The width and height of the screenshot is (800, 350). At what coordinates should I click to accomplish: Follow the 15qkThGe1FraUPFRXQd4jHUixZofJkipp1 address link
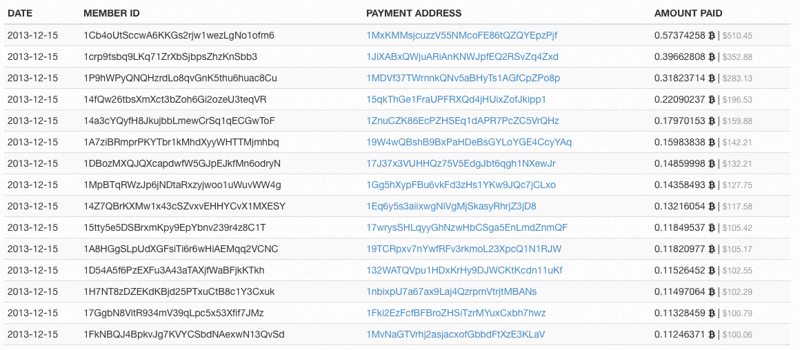[x=456, y=100]
